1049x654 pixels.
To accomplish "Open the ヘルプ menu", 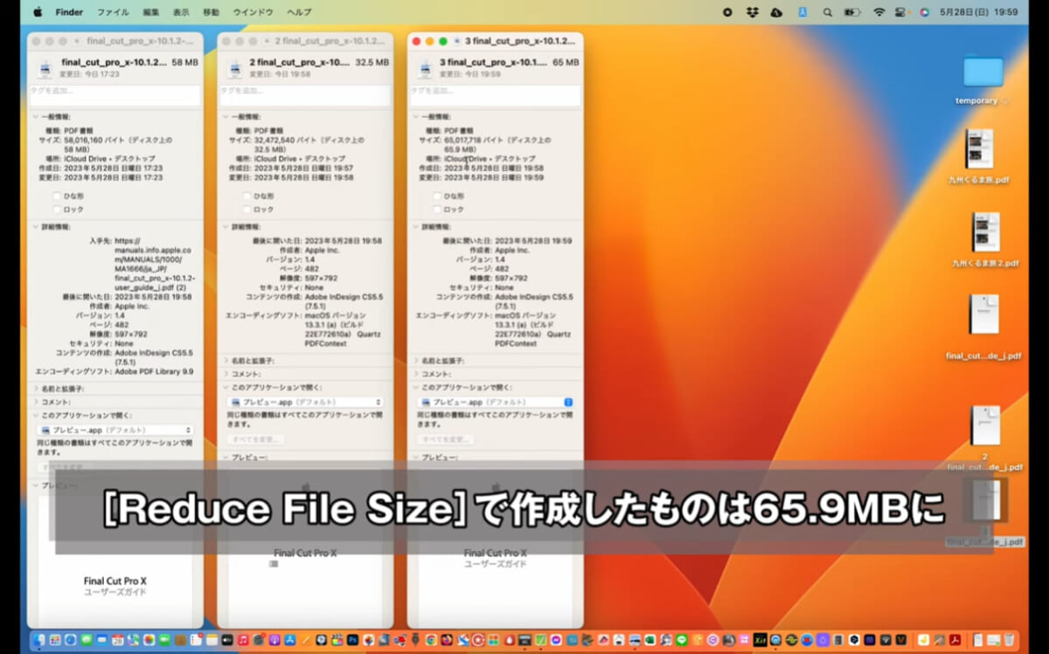I will pyautogui.click(x=299, y=12).
